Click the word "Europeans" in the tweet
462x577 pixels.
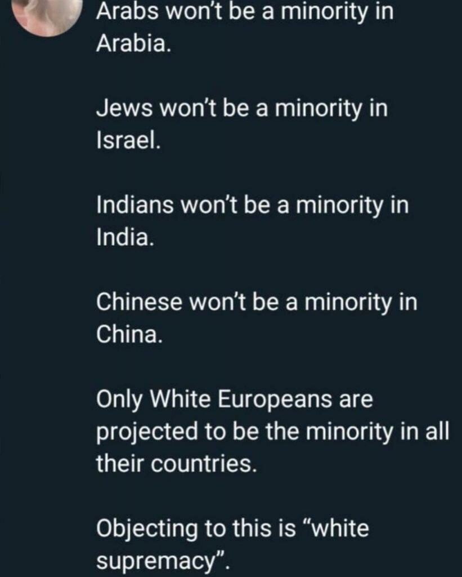(x=275, y=400)
